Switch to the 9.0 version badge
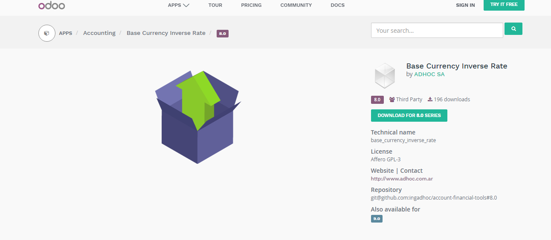Screen dimensions: 551x240 click(377, 219)
